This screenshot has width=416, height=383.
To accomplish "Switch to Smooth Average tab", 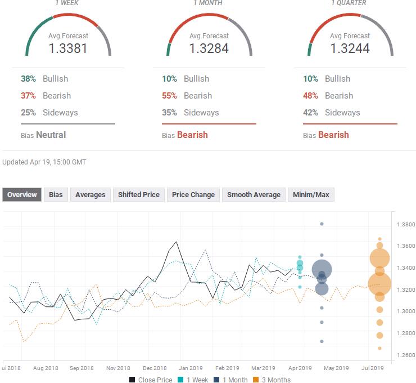I will tap(254, 195).
